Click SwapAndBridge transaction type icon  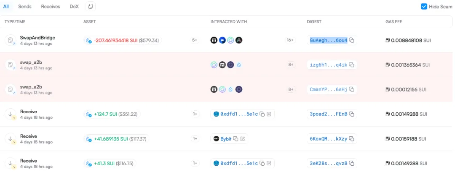tap(10, 40)
